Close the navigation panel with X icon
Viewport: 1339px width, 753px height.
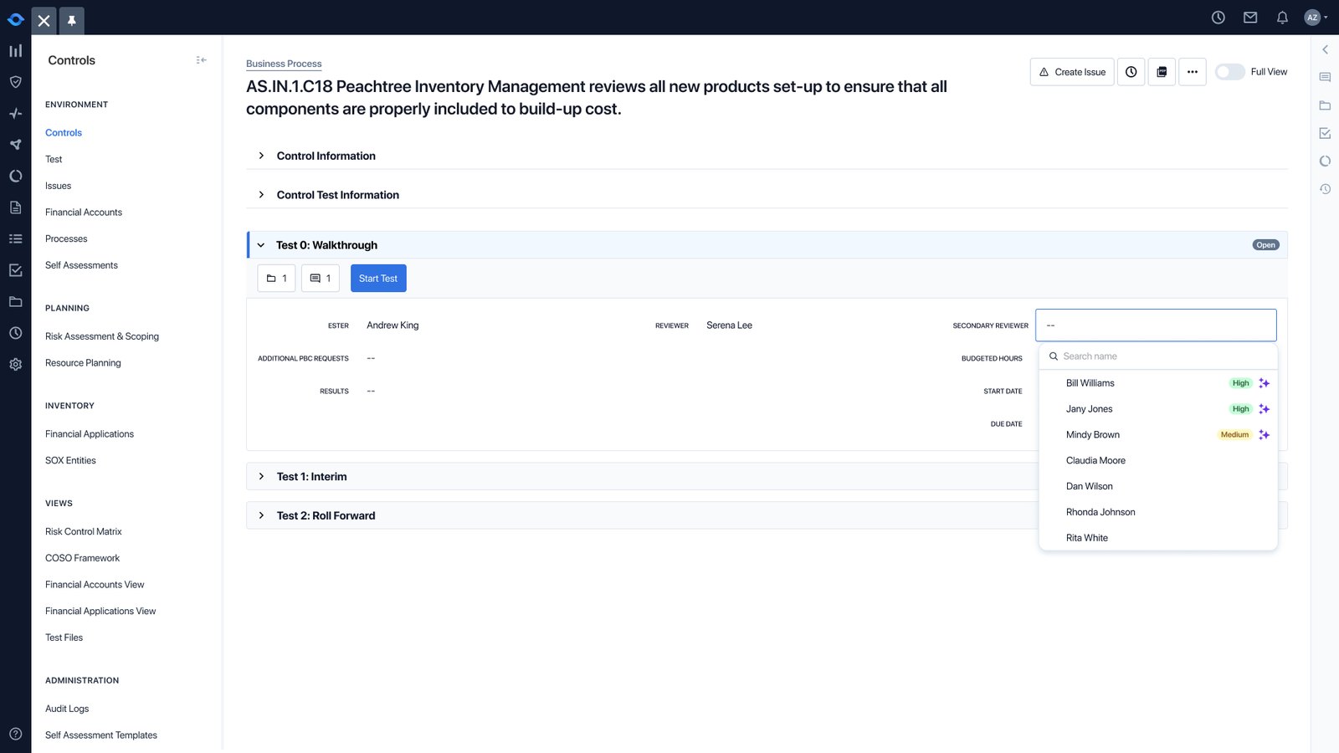[x=44, y=20]
